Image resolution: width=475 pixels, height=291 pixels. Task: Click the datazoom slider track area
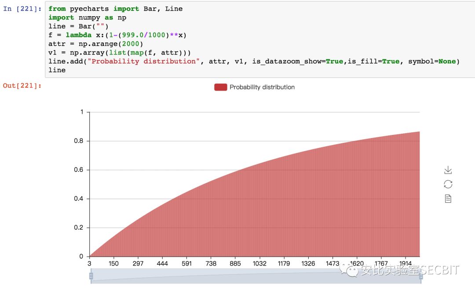coord(256,276)
